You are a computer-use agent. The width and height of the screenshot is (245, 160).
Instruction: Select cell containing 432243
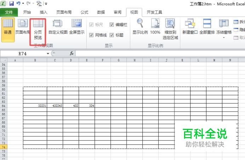tap(55, 106)
